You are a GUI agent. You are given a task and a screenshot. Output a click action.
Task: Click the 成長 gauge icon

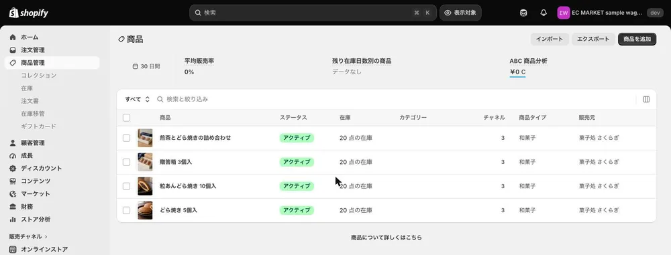coord(13,155)
